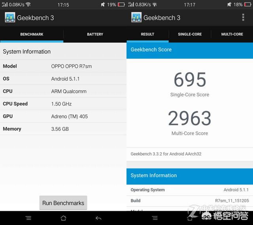The width and height of the screenshot is (253, 225).
Task: Tap Geekbench 3 app icon in right screen
Action: point(136,17)
